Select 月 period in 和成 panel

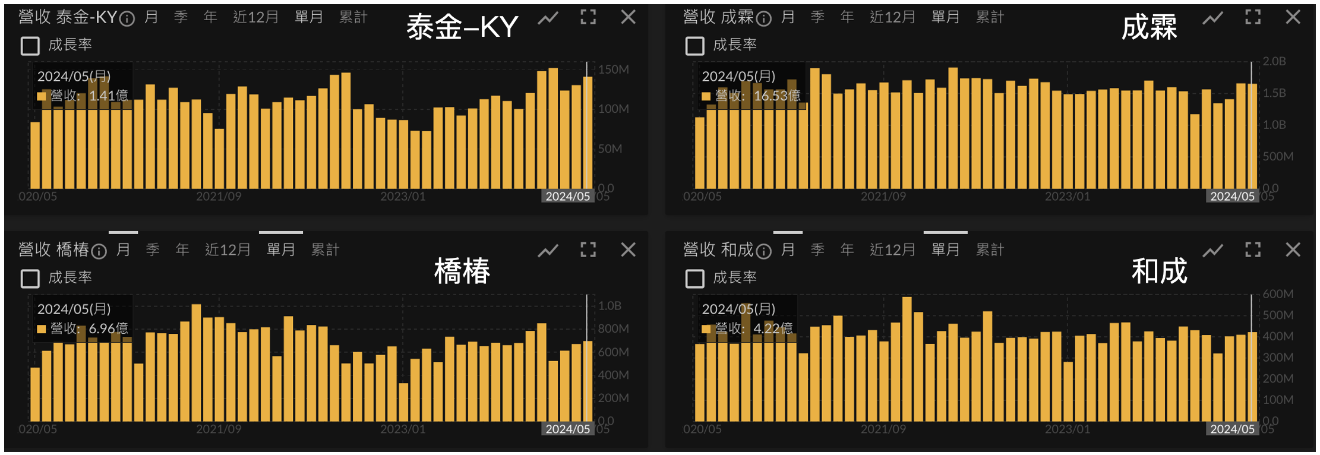[x=788, y=250]
